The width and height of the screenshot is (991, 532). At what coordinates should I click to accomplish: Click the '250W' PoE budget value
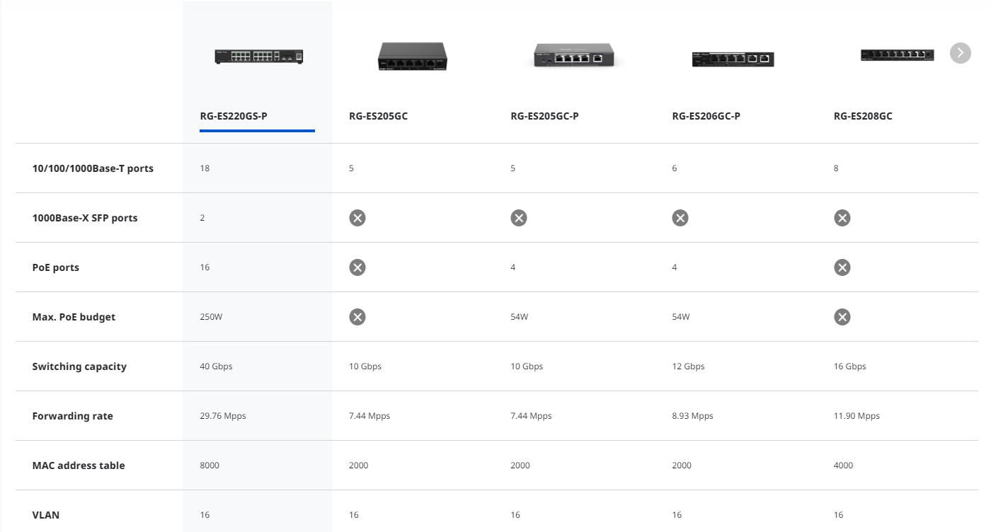tap(211, 317)
